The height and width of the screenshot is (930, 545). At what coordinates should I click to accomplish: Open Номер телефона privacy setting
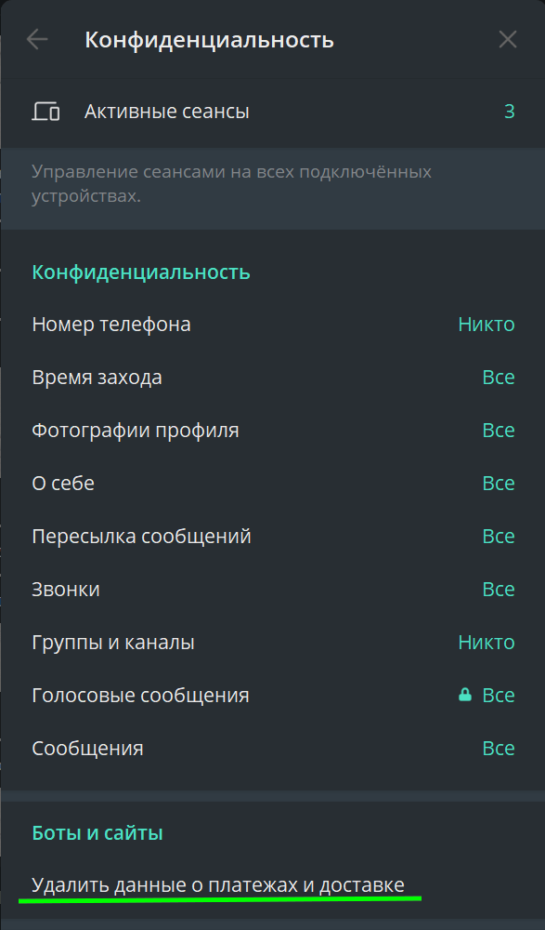click(273, 325)
